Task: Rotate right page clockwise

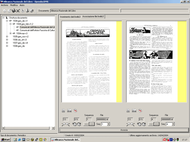Action: tap(144, 124)
